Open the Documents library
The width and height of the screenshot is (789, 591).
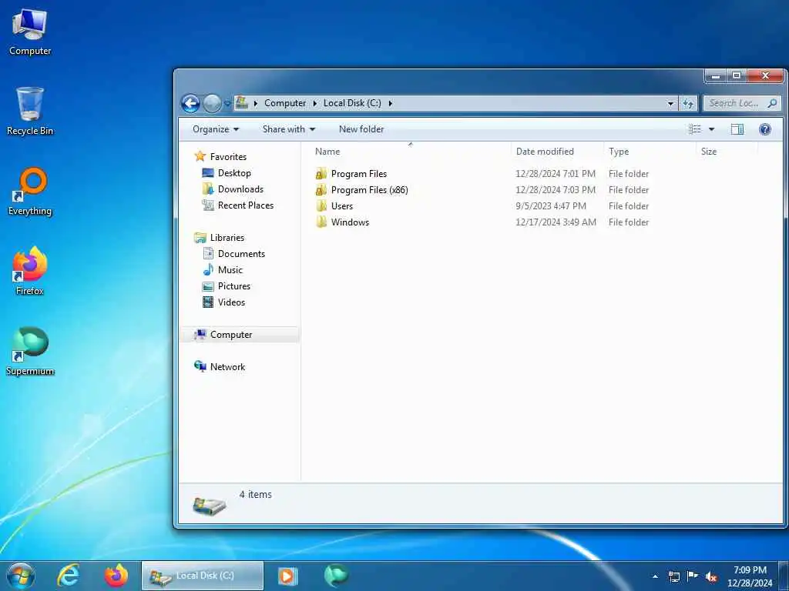click(241, 254)
